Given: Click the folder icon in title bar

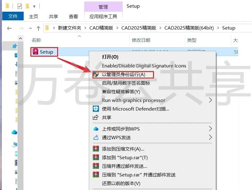Looking at the screenshot, I should [x=7, y=6].
